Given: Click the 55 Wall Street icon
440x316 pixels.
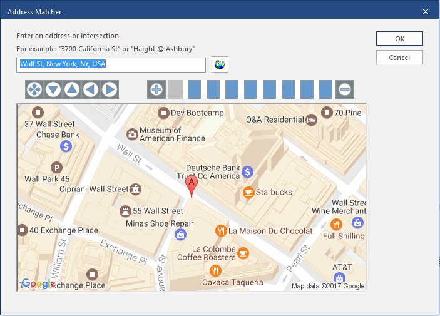Looking at the screenshot, I should [x=125, y=211].
